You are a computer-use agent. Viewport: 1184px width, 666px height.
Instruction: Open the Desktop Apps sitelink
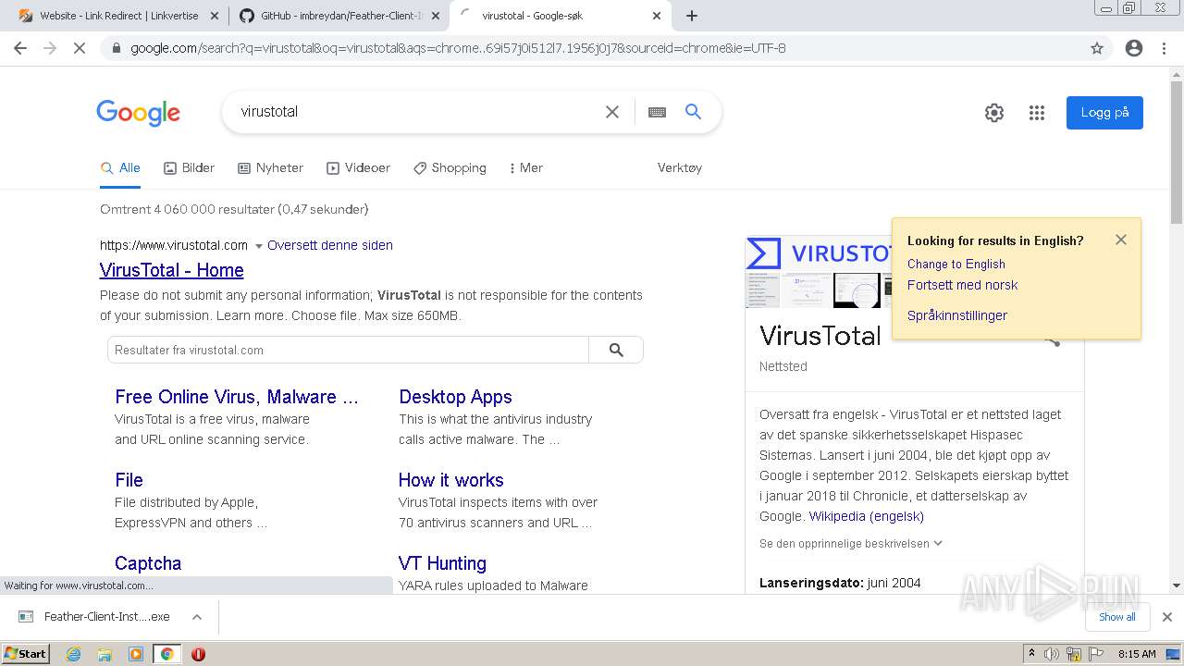(x=455, y=397)
